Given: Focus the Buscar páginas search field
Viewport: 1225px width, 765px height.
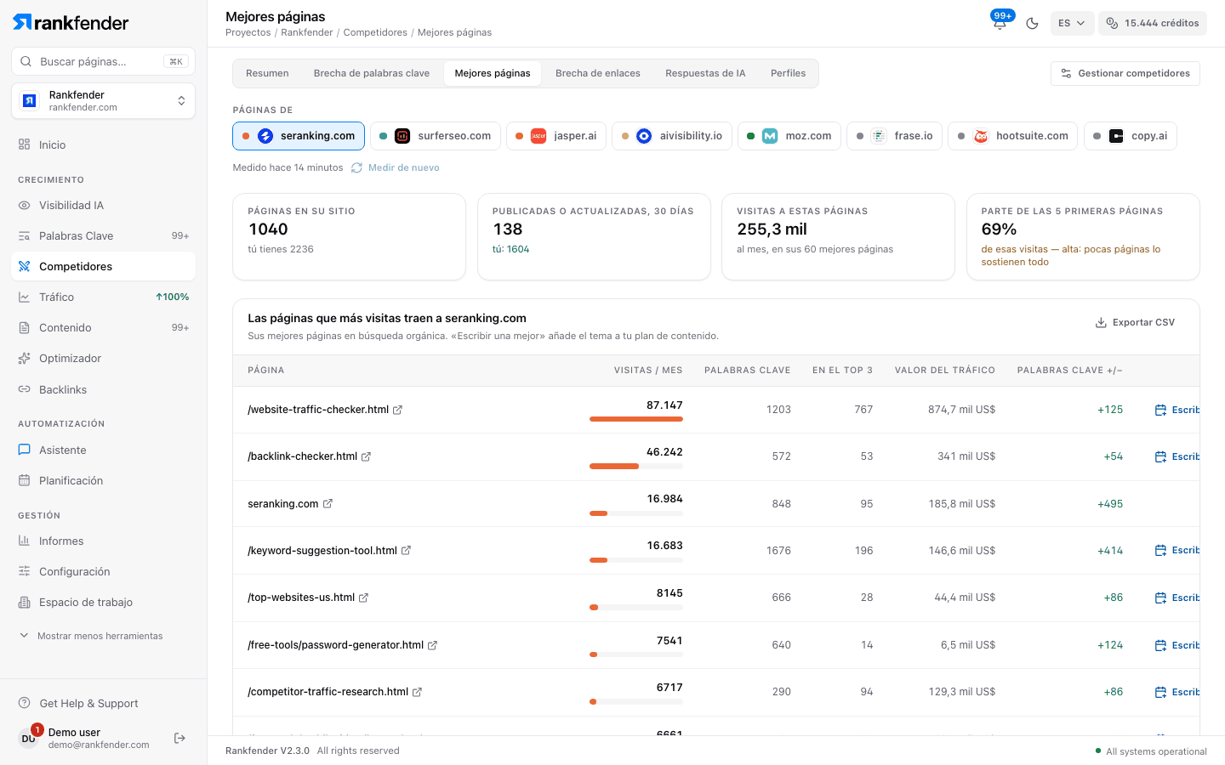Looking at the screenshot, I should click(x=103, y=61).
